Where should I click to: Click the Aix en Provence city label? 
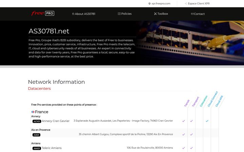click(x=41, y=130)
